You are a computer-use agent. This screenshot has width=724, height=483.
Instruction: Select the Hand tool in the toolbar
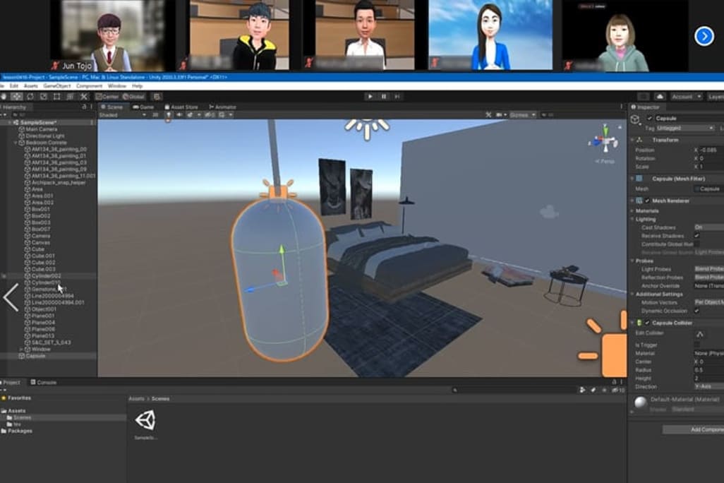pyautogui.click(x=3, y=96)
